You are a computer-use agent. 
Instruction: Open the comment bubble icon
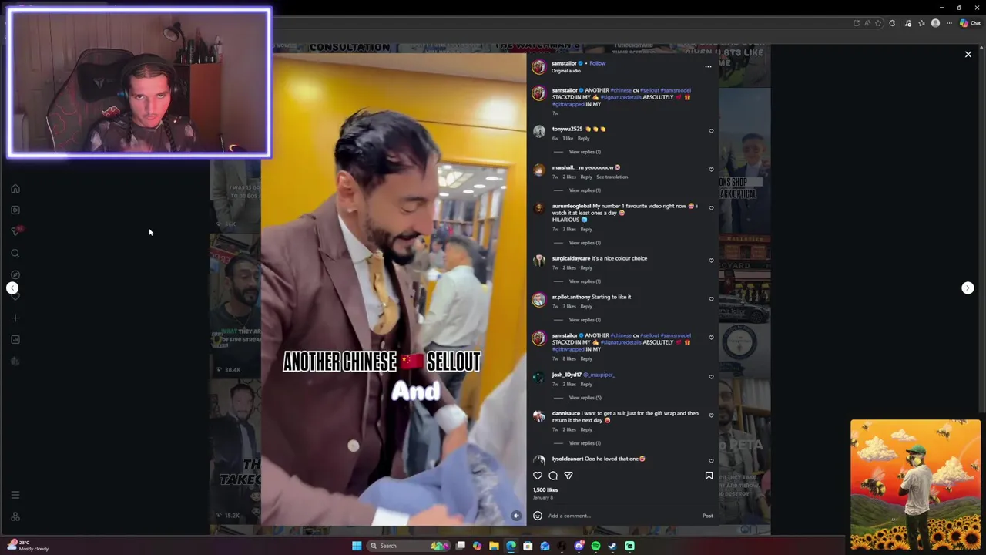tap(553, 476)
